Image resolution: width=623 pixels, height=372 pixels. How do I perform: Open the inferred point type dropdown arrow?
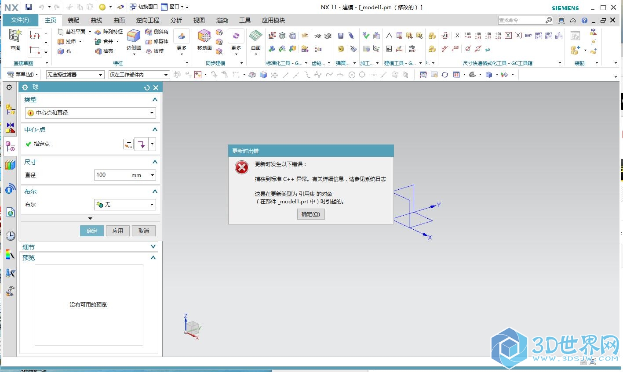point(153,144)
